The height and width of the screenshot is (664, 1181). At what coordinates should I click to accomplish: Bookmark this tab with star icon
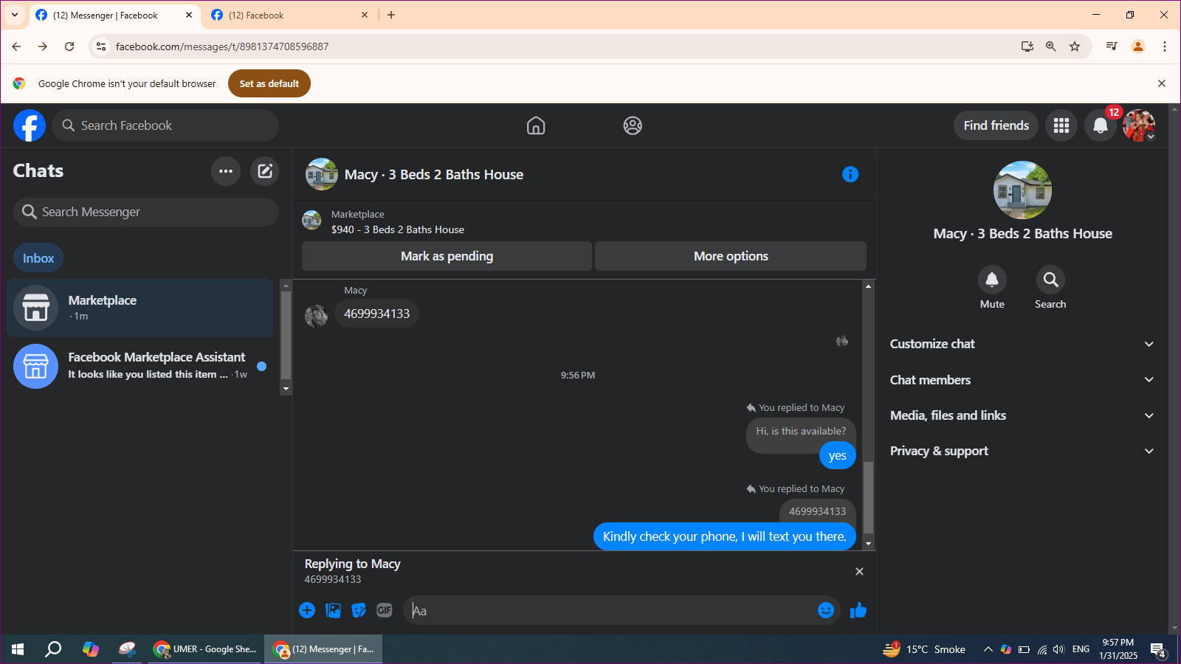point(1075,46)
